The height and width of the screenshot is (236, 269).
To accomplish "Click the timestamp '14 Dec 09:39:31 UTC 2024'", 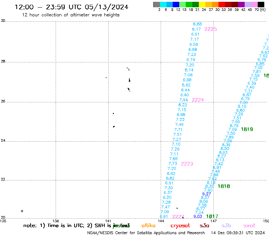I will [238, 233].
